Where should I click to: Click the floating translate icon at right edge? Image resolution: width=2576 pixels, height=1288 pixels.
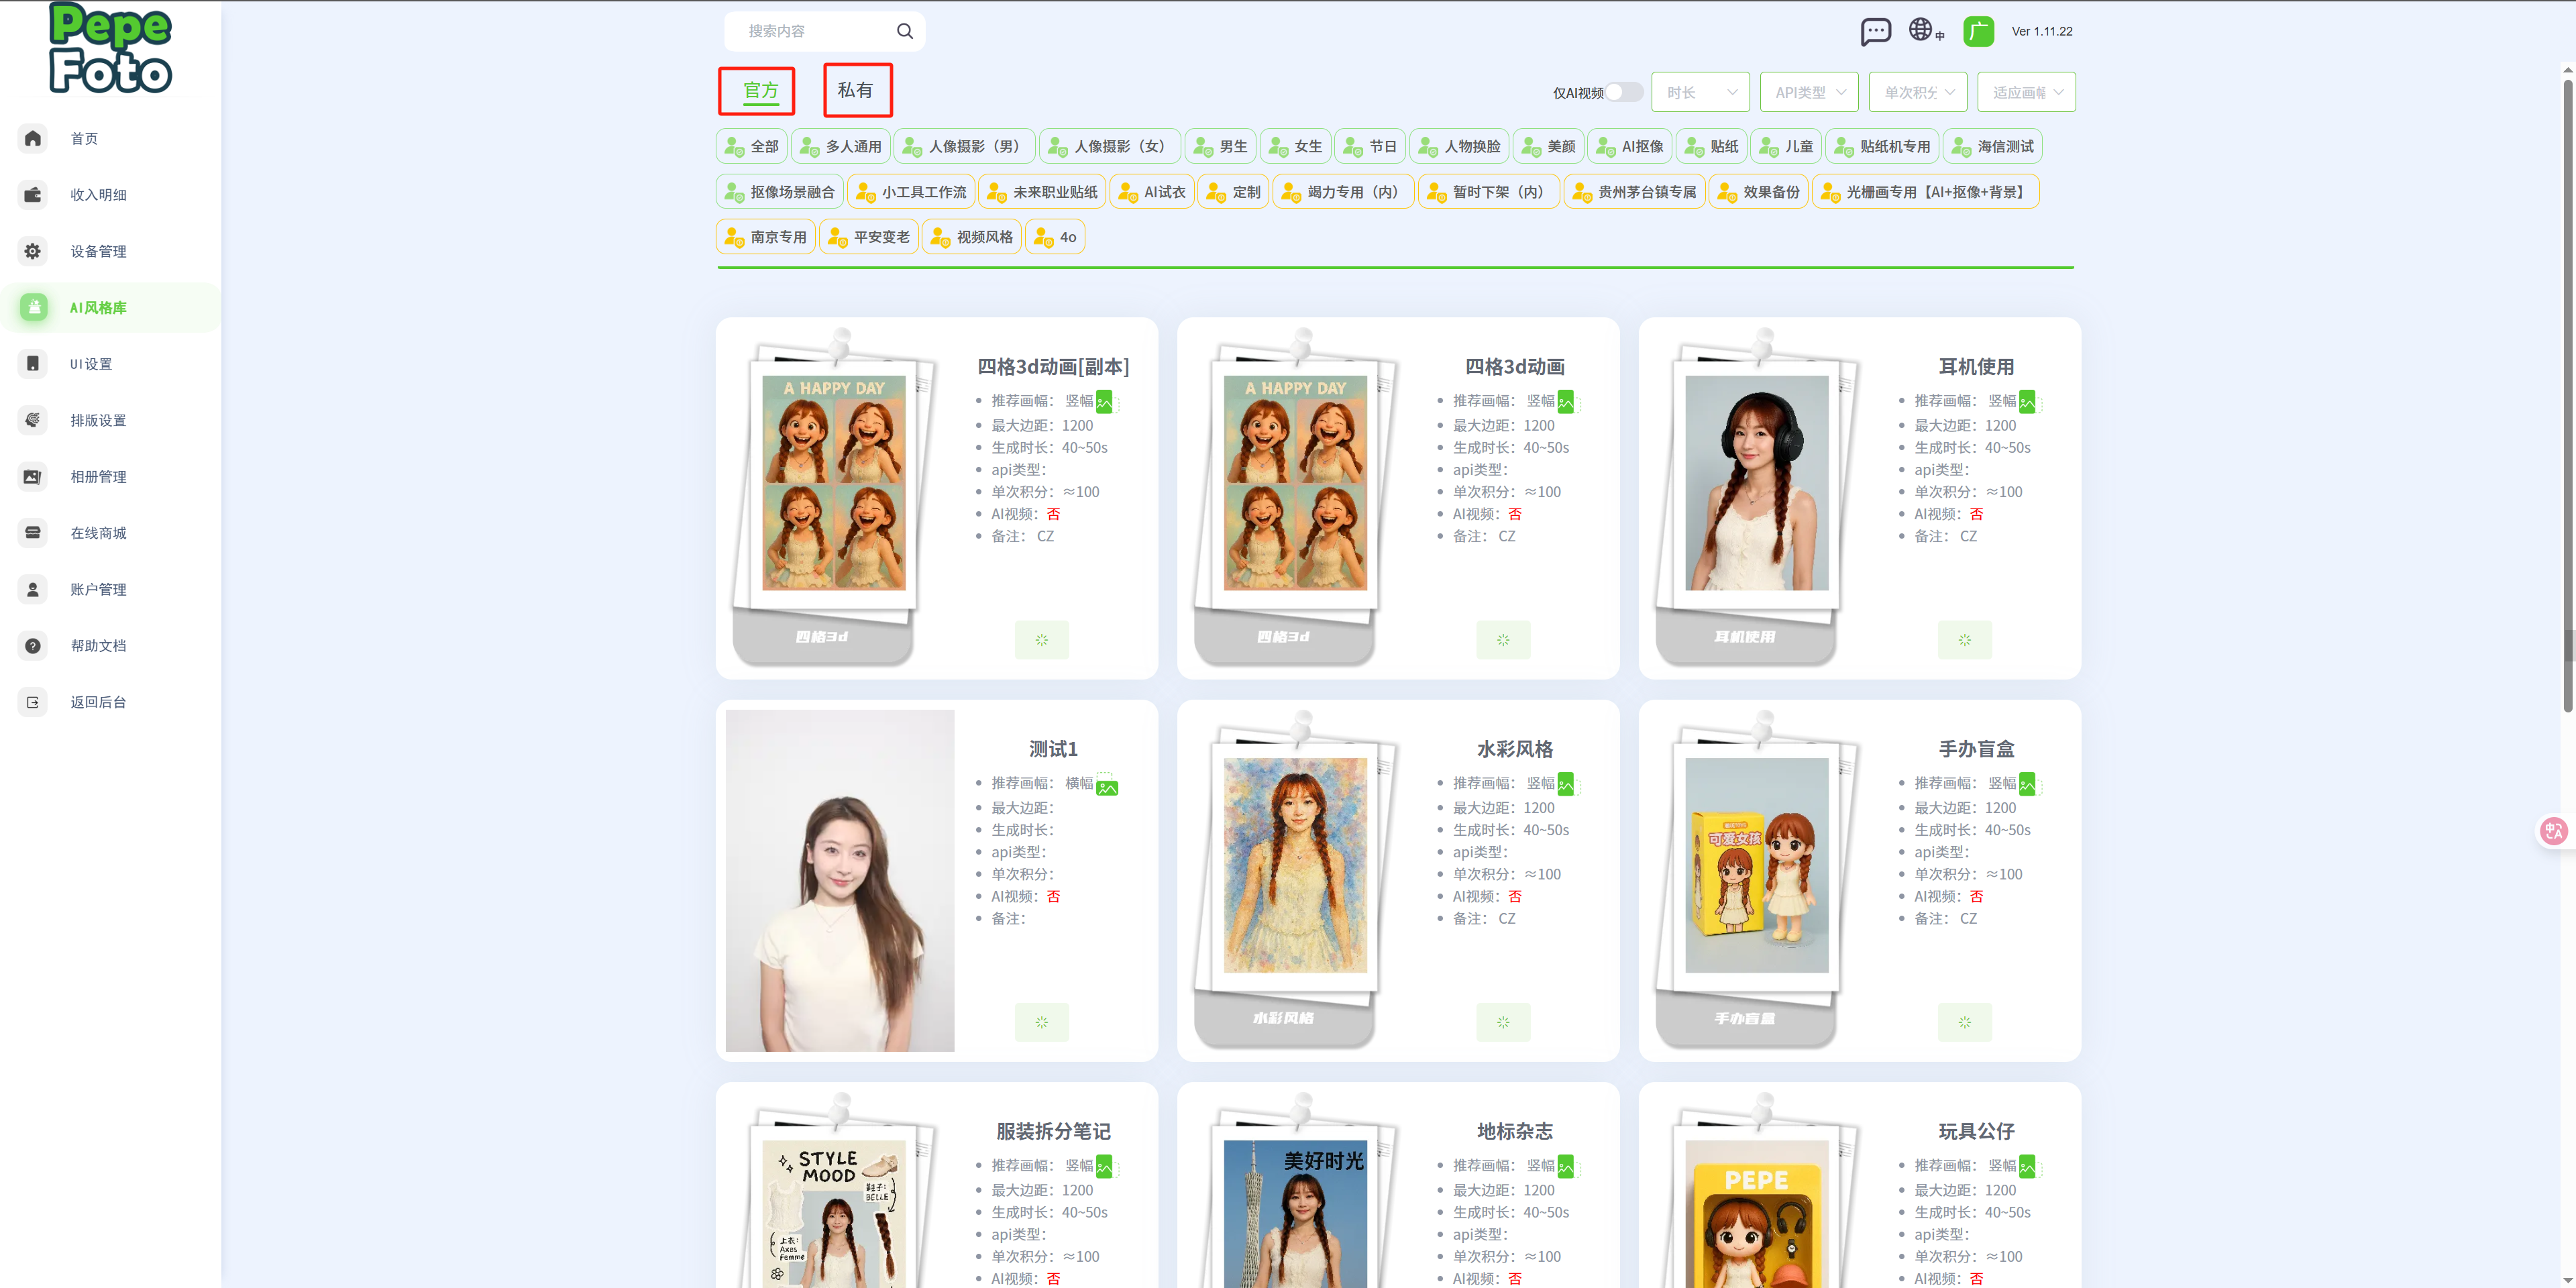pyautogui.click(x=2555, y=830)
